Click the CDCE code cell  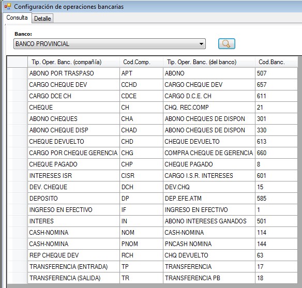click(141, 96)
